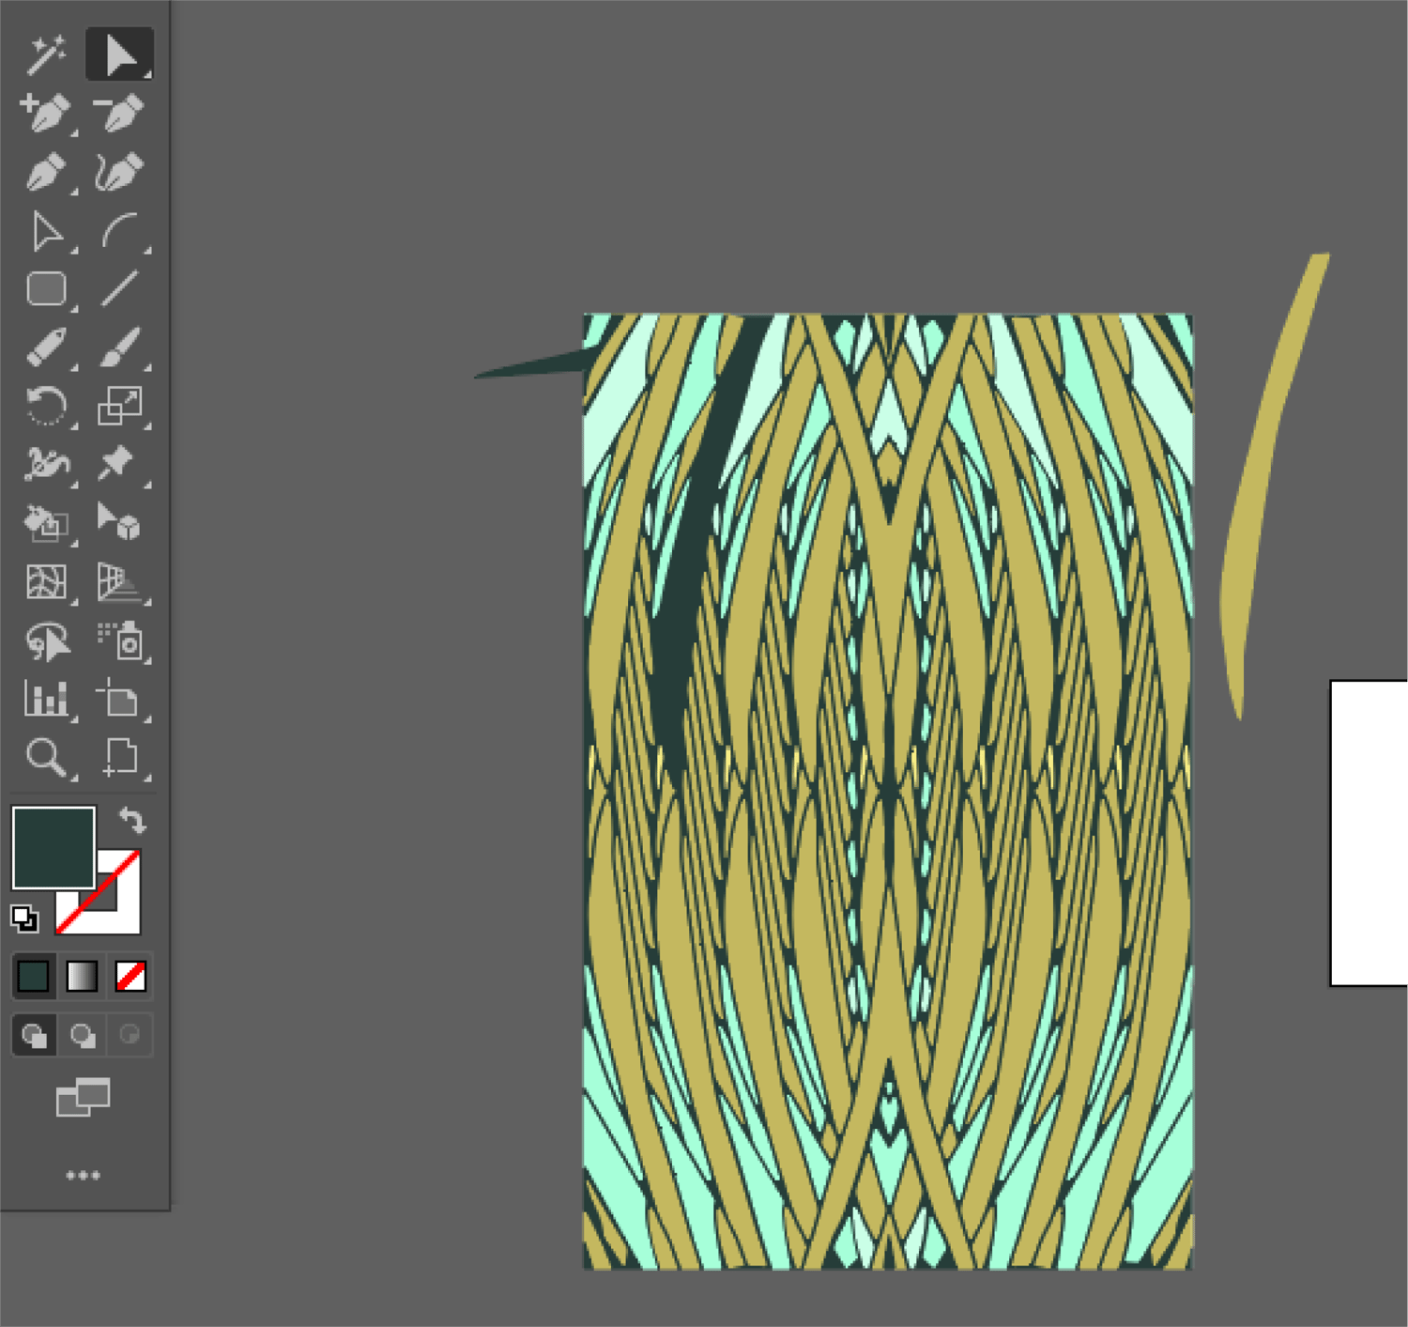Enable Draw Inside mode

130,1036
